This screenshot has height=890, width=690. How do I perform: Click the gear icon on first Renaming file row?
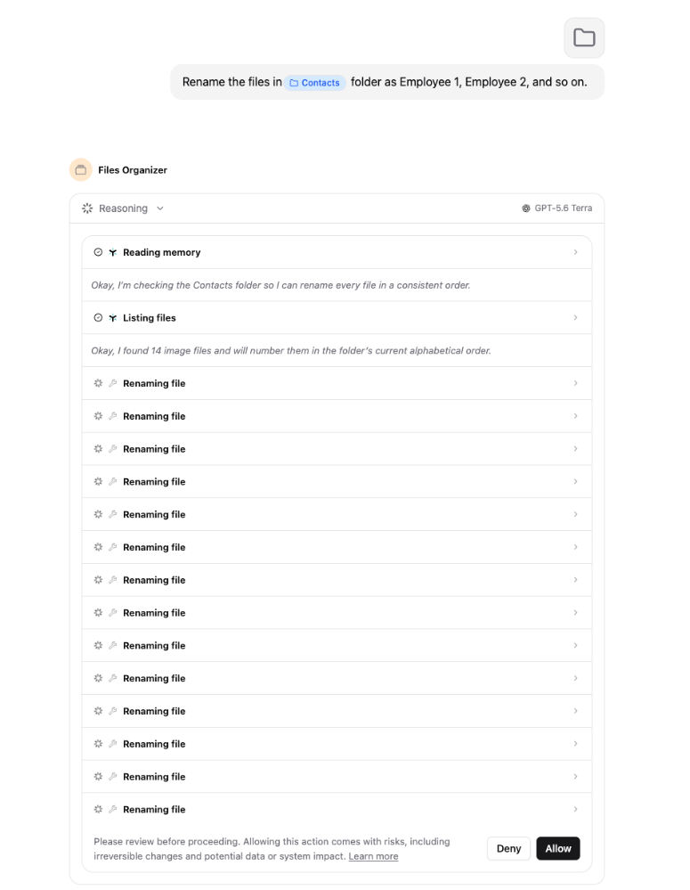click(98, 383)
